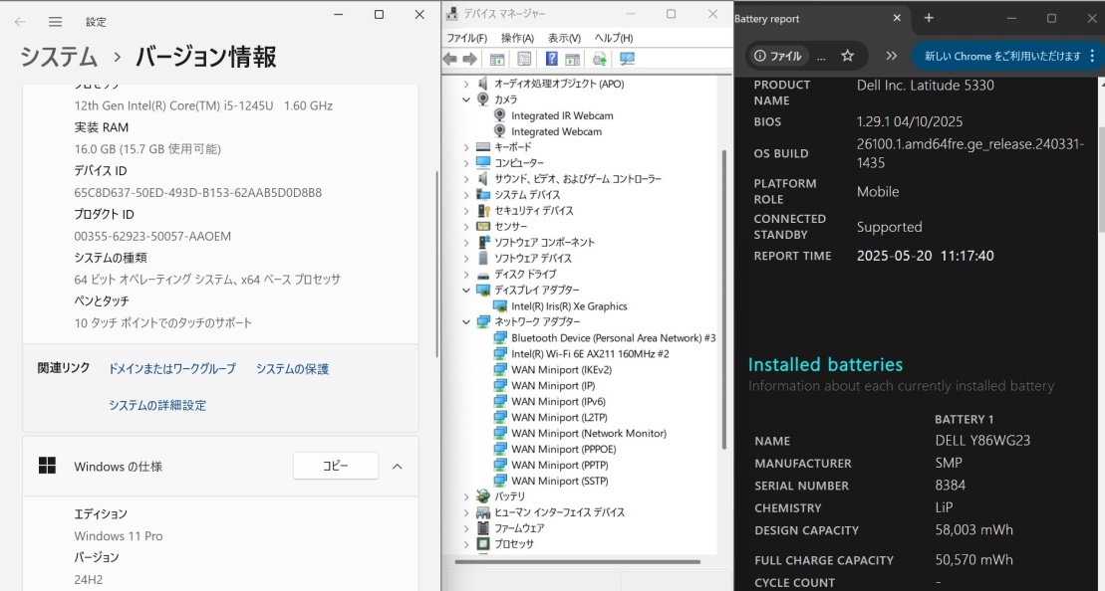Open システムの保護 link

click(293, 369)
